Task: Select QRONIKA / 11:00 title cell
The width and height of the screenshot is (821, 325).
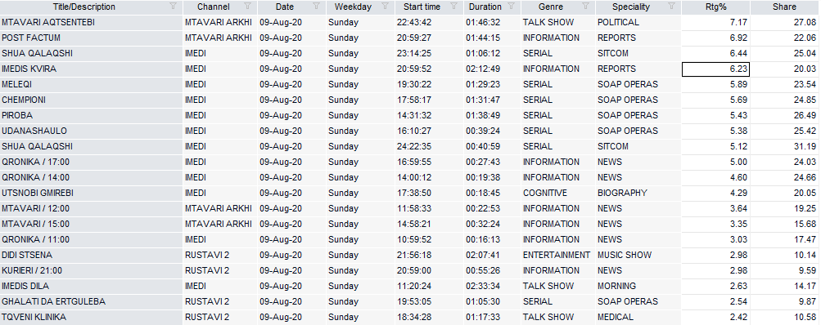Action: click(x=91, y=239)
